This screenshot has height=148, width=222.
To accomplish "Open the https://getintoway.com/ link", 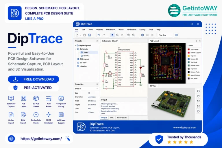I will pos(41,139).
